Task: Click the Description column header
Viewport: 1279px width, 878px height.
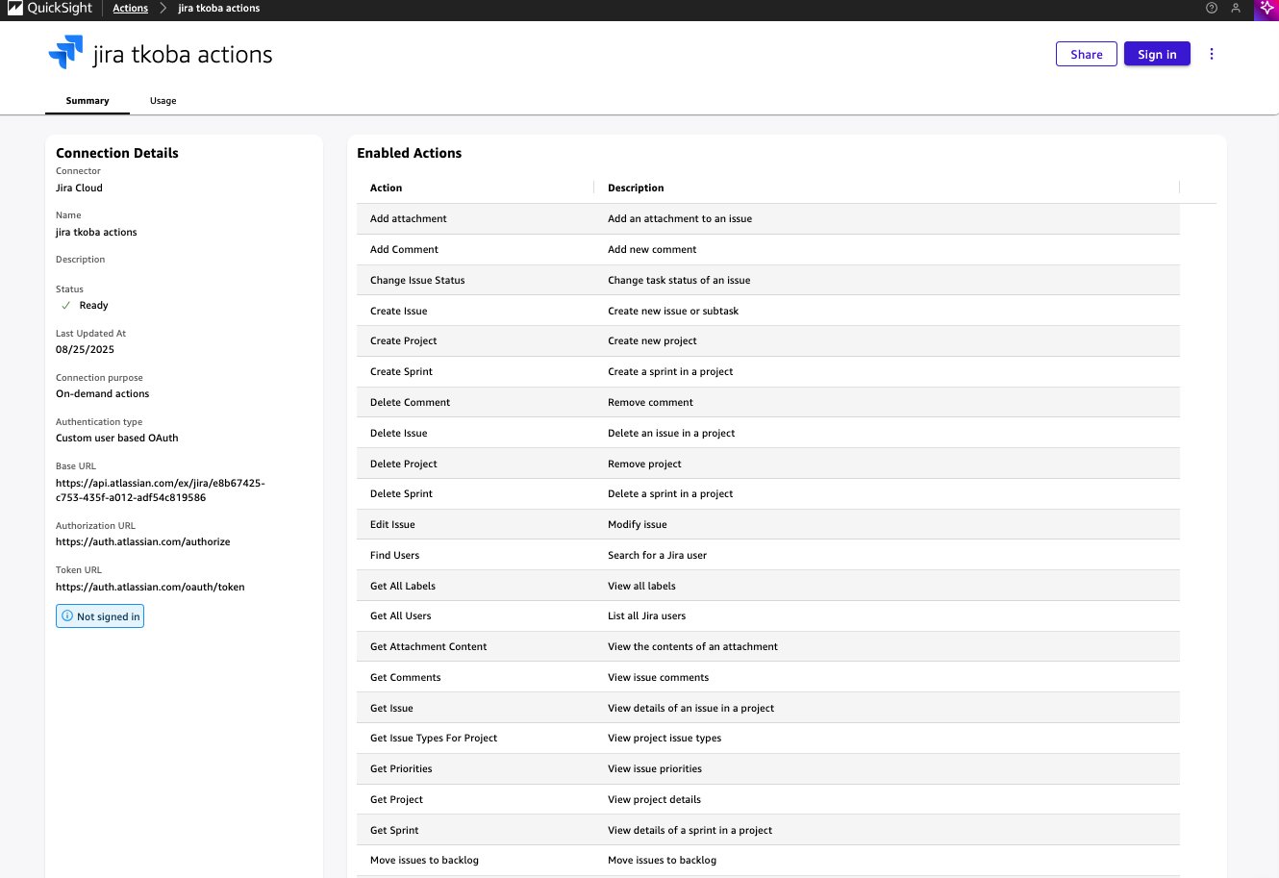Action: (x=636, y=188)
